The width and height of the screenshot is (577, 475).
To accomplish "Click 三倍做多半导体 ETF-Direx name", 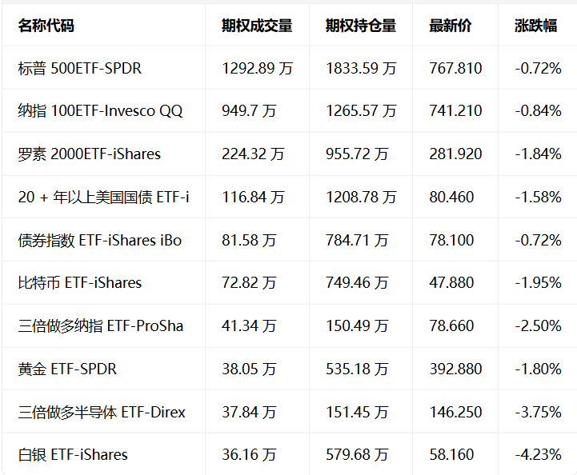I will [102, 412].
